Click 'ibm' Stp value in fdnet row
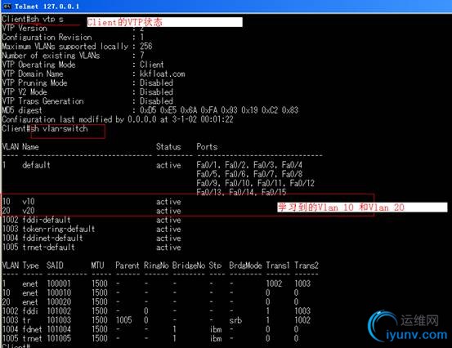The image size is (452, 348). [216, 329]
